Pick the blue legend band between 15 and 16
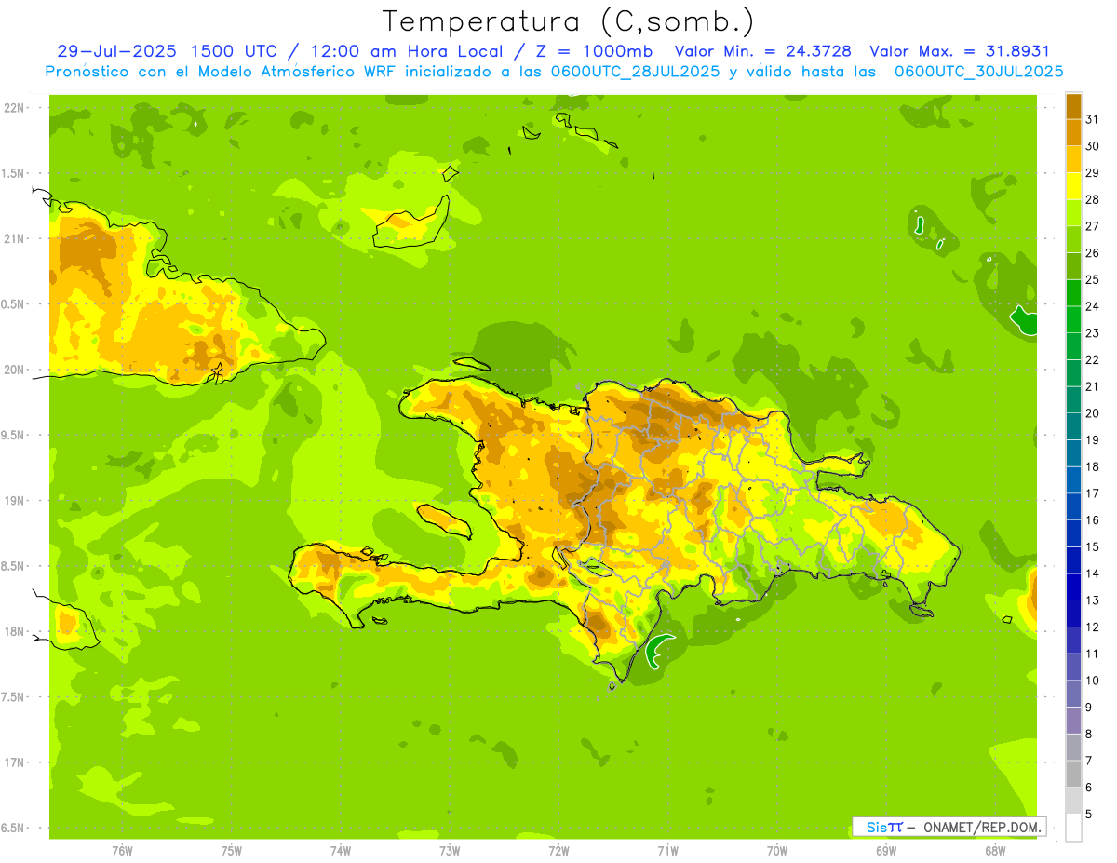 (1073, 533)
